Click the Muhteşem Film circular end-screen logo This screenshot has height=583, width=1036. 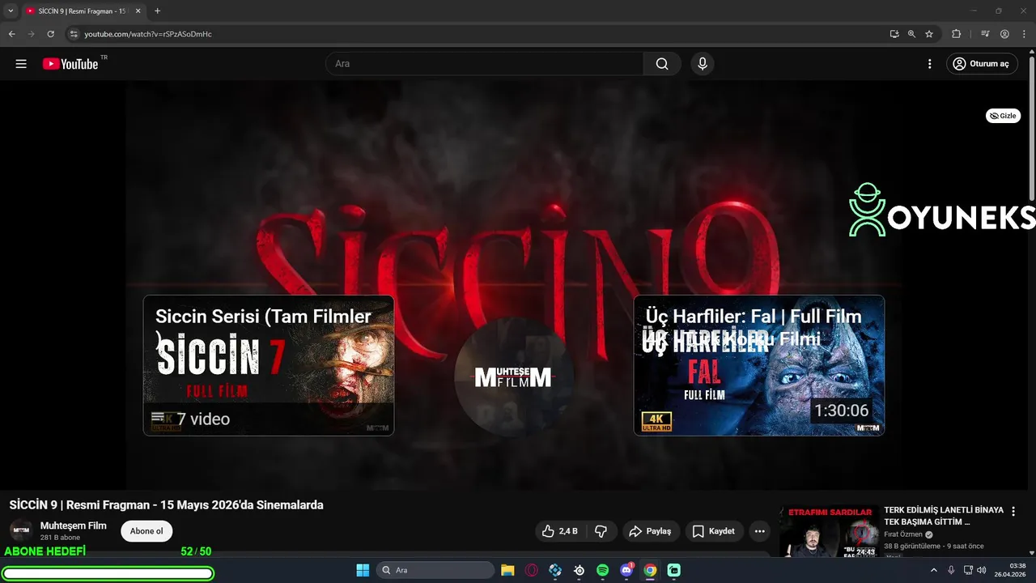513,377
